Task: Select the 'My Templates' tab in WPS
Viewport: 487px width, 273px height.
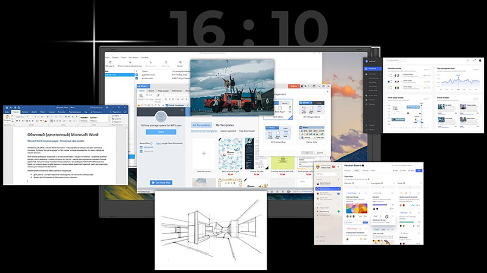Action: tap(225, 125)
